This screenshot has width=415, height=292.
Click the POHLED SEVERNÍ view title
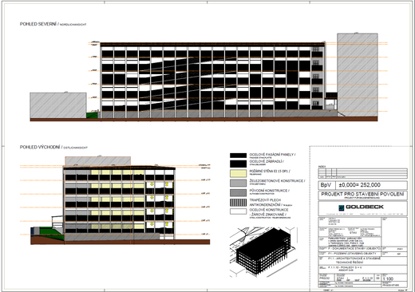pyautogui.click(x=38, y=24)
